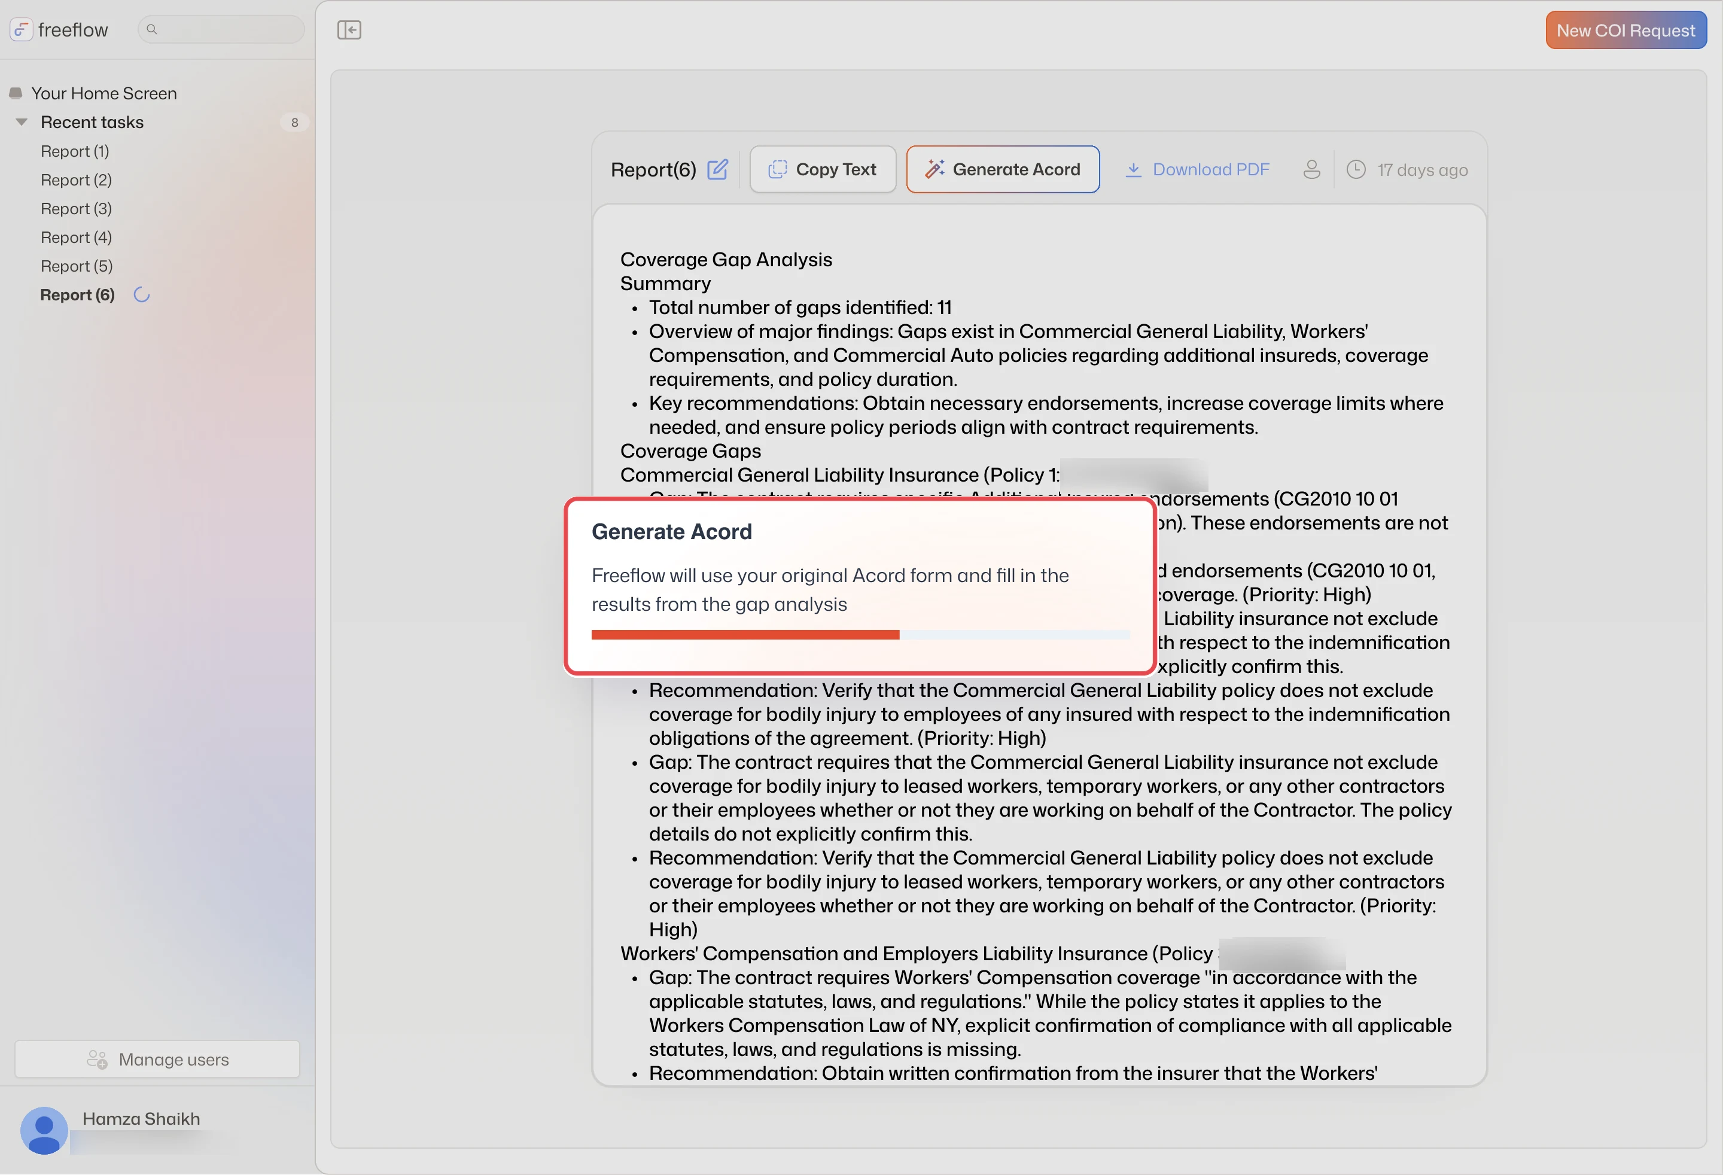Open Your Home Screen

[103, 93]
